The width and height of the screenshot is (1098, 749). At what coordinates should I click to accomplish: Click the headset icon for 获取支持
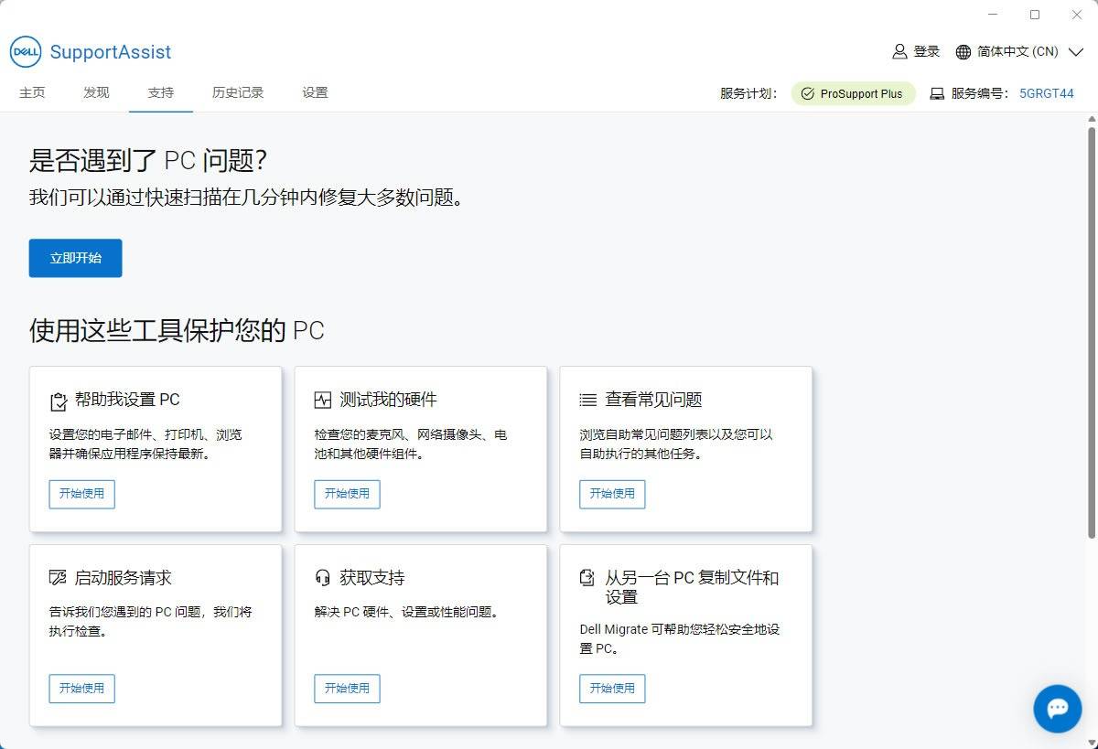coord(322,578)
